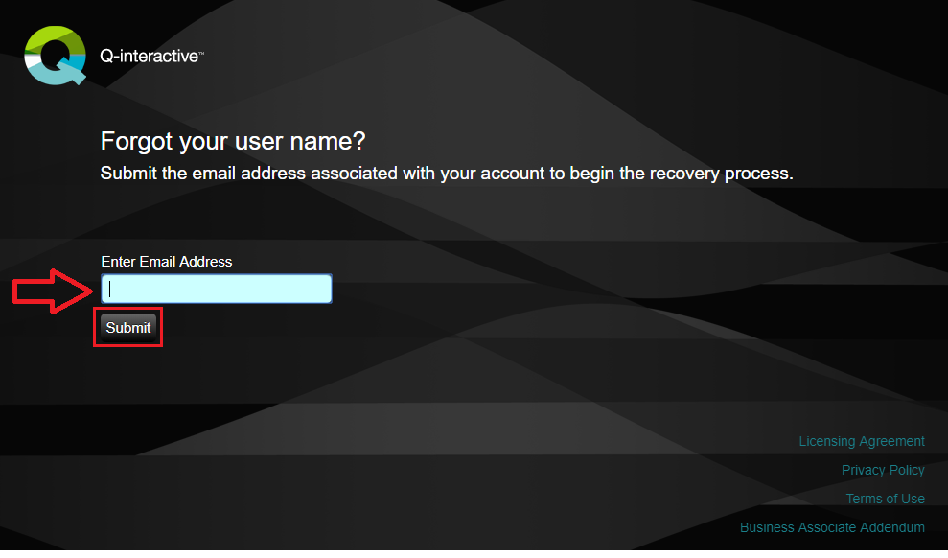948x558 pixels.
Task: Click the Q-interactive brand name text
Action: (x=149, y=57)
